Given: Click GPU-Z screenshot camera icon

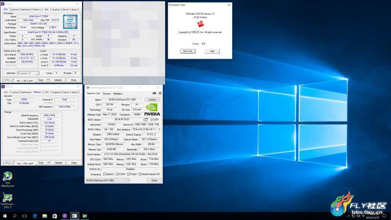Looking at the screenshot, I should (154, 93).
